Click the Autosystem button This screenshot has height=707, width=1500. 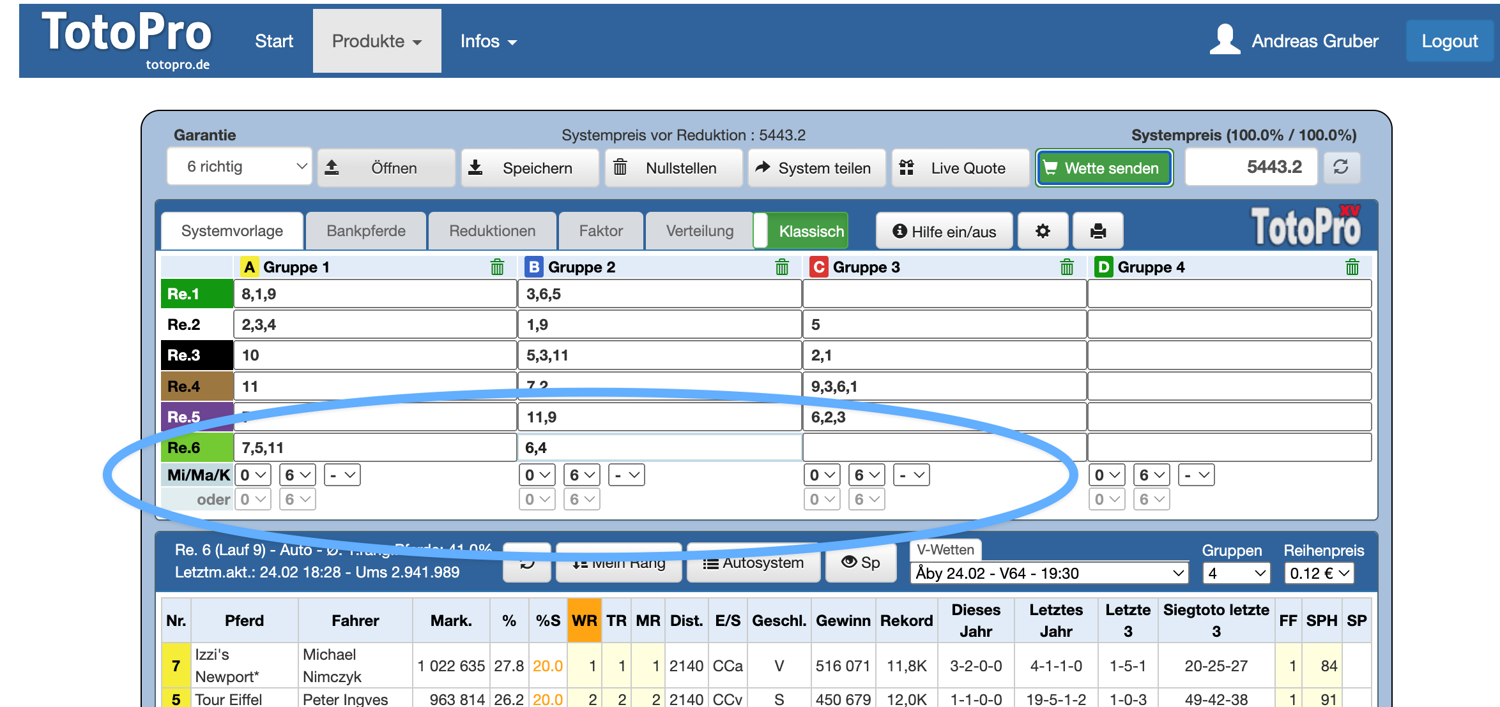coord(754,563)
